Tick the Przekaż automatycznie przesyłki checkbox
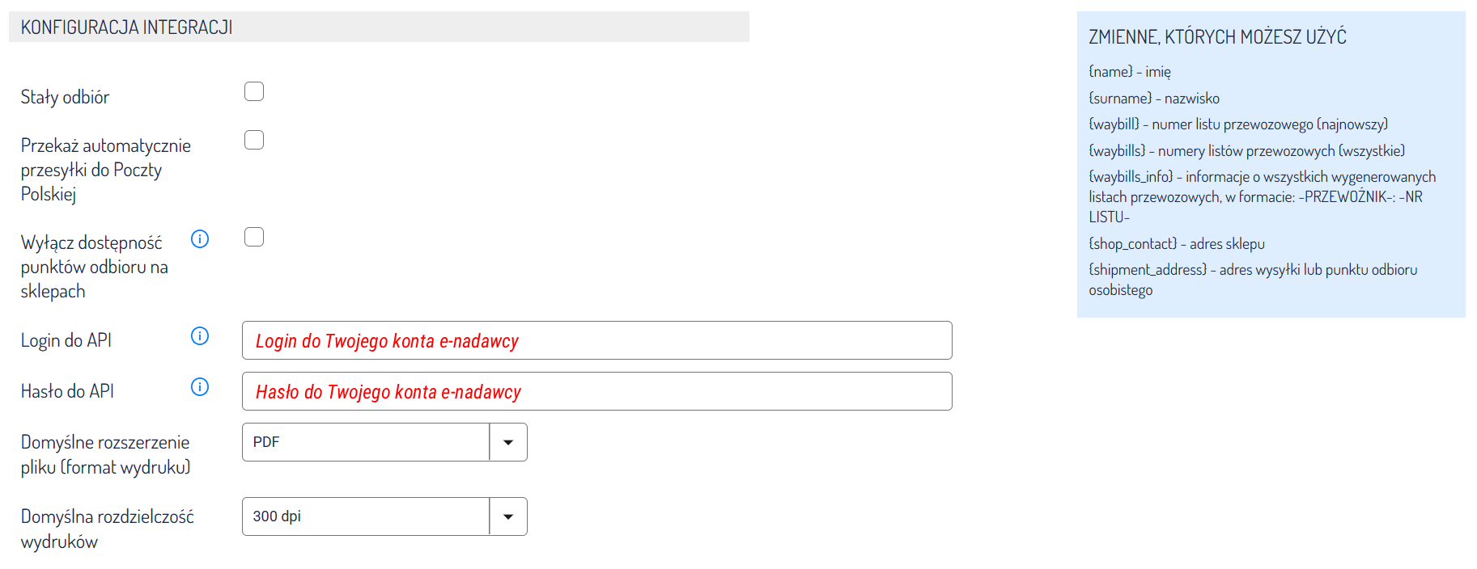This screenshot has width=1477, height=569. (x=254, y=140)
